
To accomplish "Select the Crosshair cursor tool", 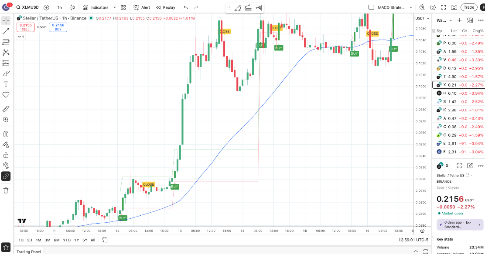I will pos(6,20).
